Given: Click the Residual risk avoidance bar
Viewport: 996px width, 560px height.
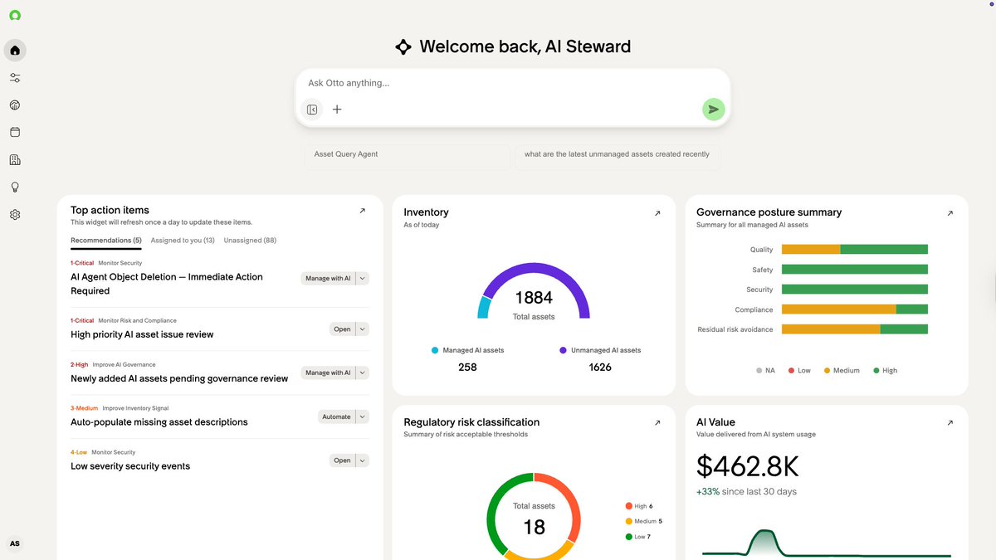Looking at the screenshot, I should (855, 329).
